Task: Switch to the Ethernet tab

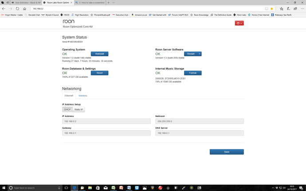Action: click(x=69, y=96)
